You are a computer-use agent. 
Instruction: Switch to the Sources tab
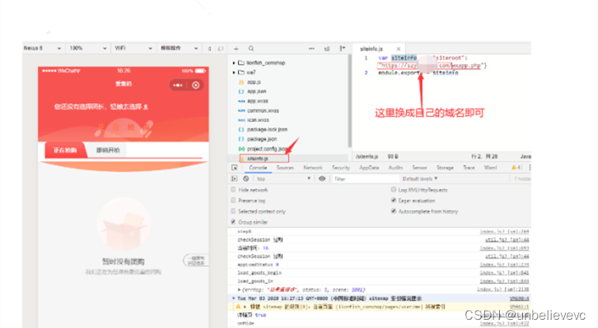(285, 168)
